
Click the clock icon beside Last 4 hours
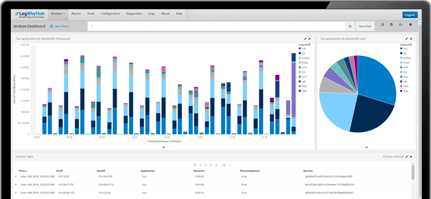(x=51, y=26)
